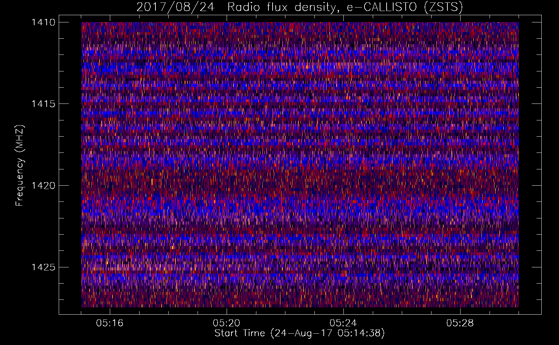Screen dimensions: 559x345
Task: Click the 'Frequency (MHZ)' axis title
Action: pyautogui.click(x=20, y=166)
